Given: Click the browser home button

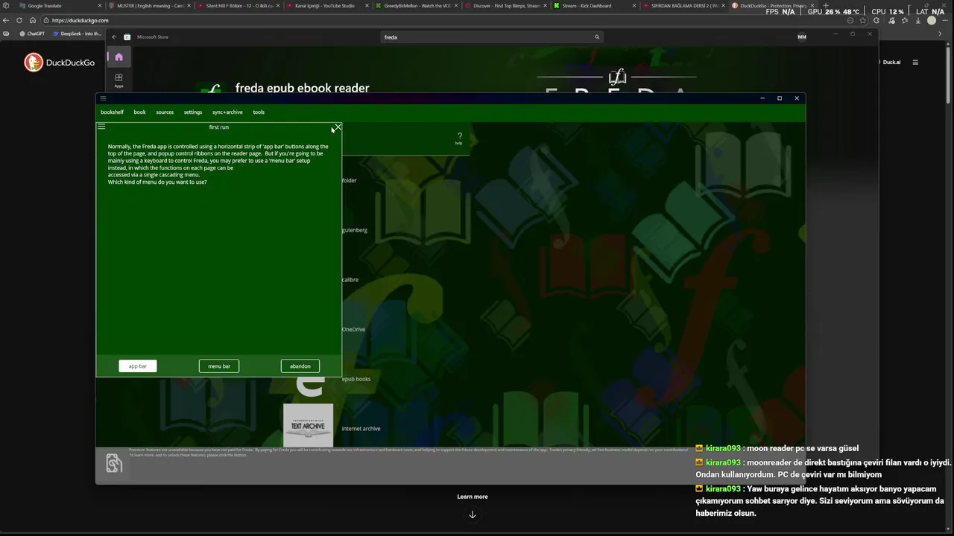Looking at the screenshot, I should 33,20.
